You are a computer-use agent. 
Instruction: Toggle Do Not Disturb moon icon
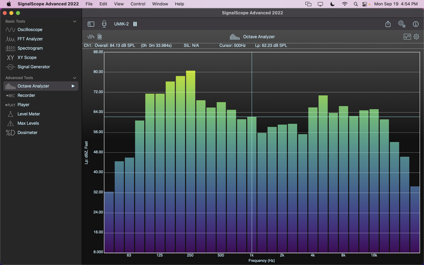point(332,4)
